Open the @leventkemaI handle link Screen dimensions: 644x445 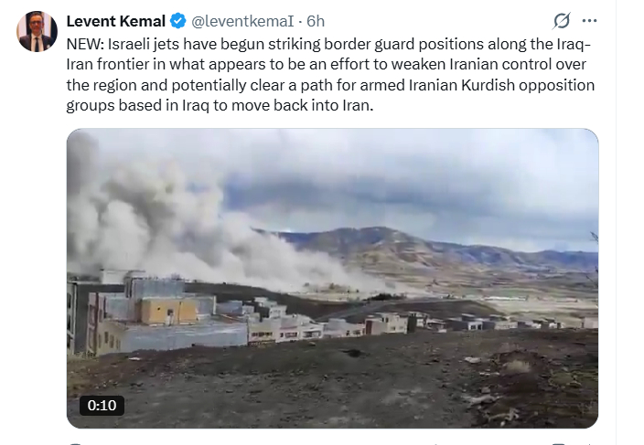(242, 21)
